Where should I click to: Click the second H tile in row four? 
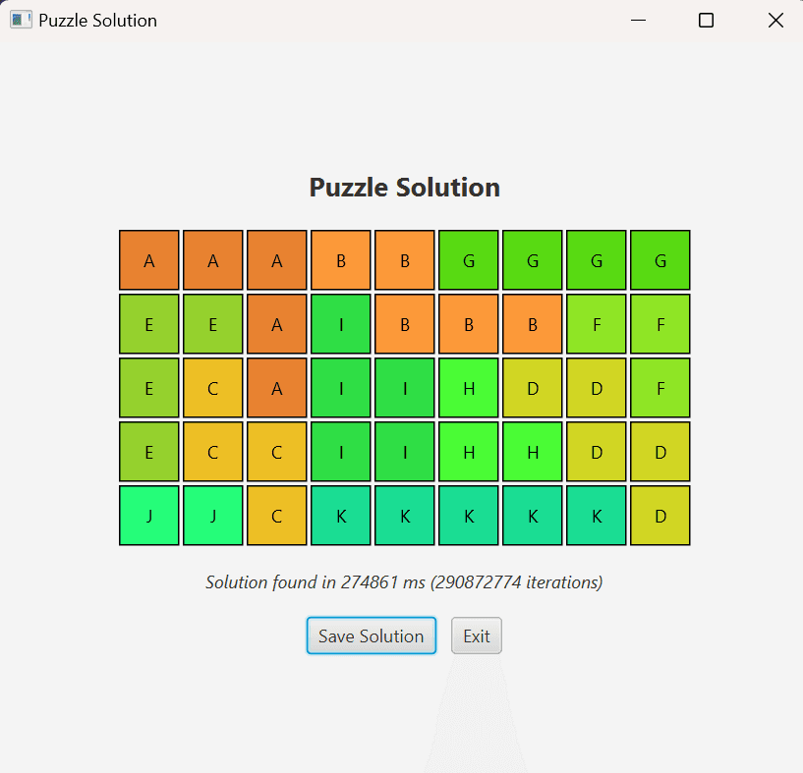(533, 452)
